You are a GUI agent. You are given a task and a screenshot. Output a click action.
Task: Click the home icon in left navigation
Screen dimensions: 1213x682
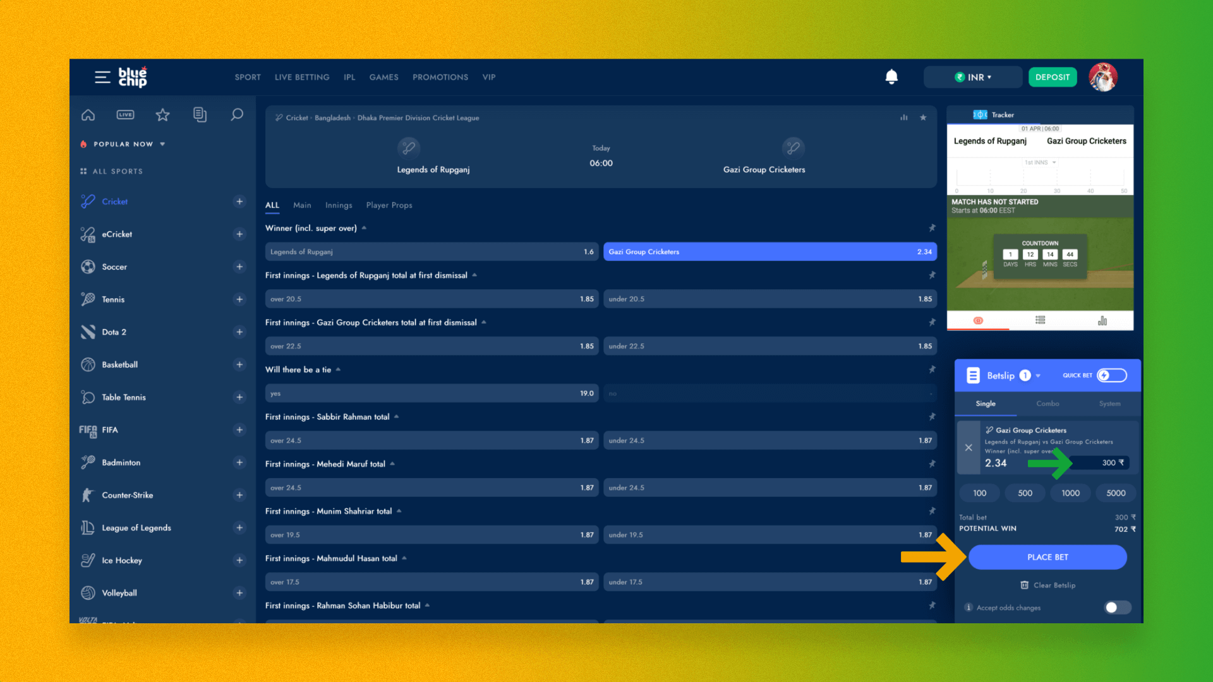tap(87, 114)
